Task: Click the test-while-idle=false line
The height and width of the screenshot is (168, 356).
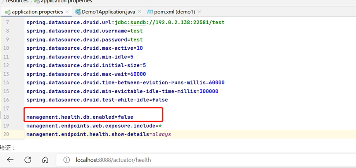Action: point(97,99)
